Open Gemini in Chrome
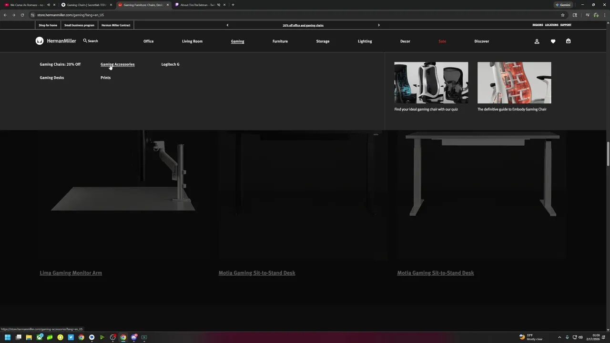 (x=563, y=5)
